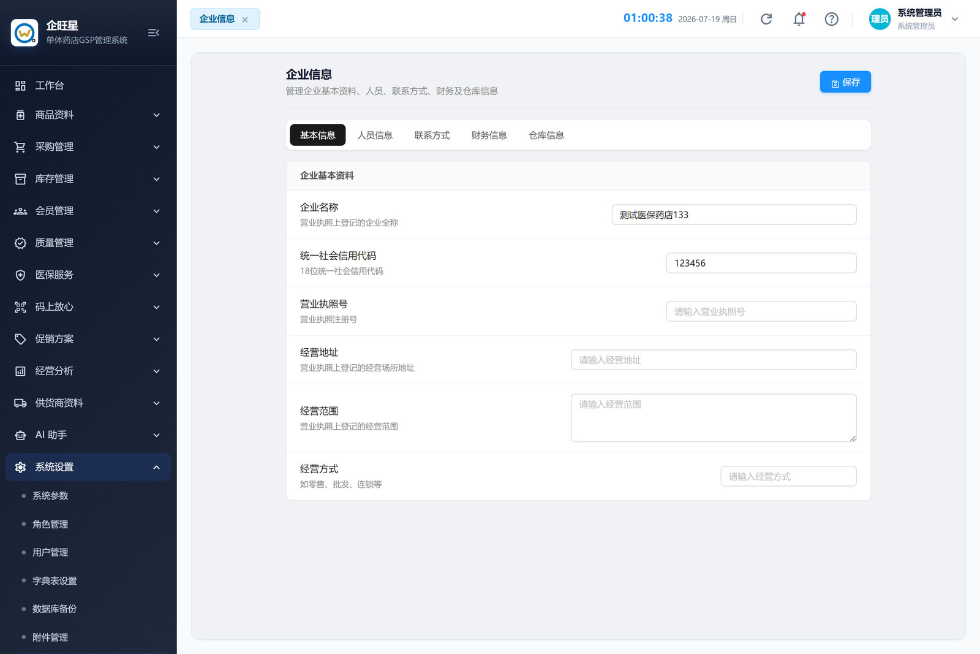Click the 经营分析 chart icon
This screenshot has height=654, width=980.
(x=20, y=371)
